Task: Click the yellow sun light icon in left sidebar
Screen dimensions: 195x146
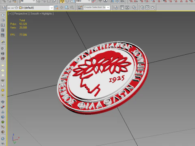Action: pyautogui.click(x=3, y=90)
